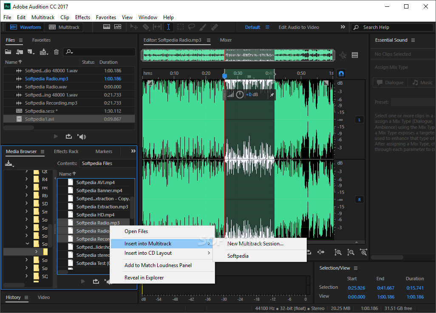Click the Selection Start value 0:25.926
The height and width of the screenshot is (313, 436).
click(x=356, y=288)
